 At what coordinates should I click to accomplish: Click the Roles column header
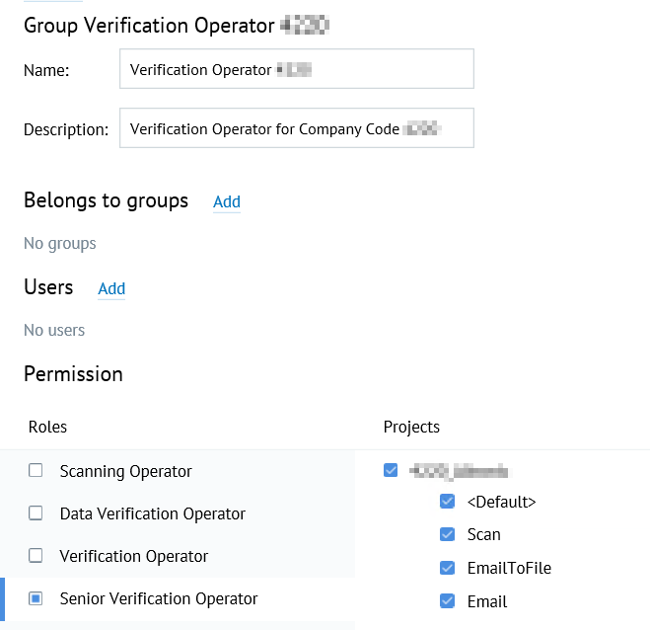47,427
